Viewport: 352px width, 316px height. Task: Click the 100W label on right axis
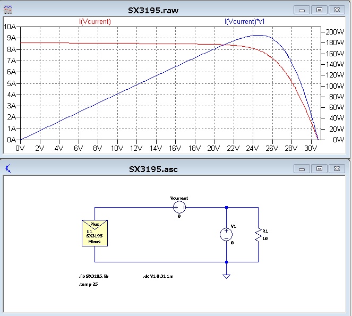click(334, 86)
